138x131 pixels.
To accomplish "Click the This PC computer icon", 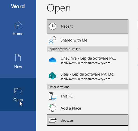I will click(x=53, y=96).
